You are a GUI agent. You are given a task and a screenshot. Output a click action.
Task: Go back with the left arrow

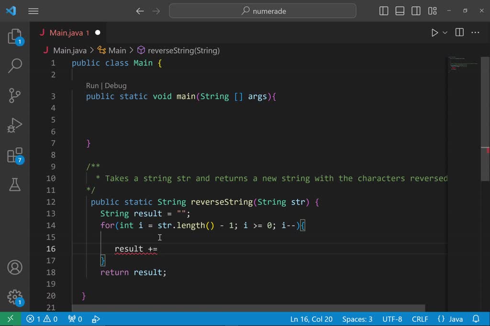[140, 11]
